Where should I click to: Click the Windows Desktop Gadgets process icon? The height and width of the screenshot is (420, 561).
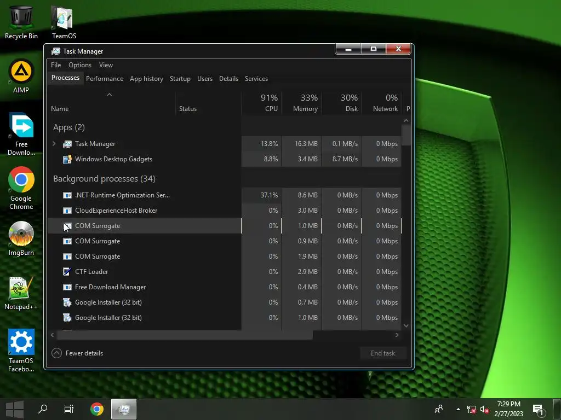click(67, 159)
